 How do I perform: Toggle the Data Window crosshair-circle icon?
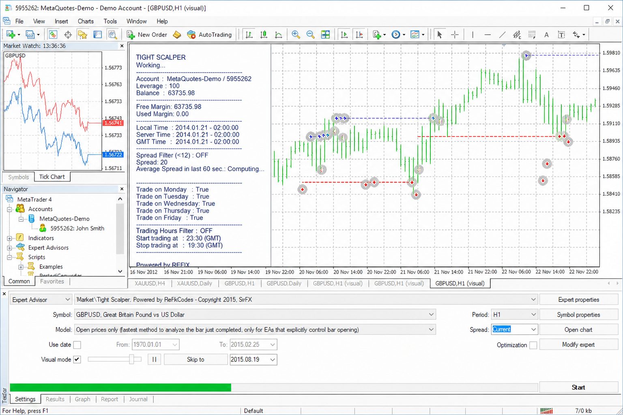click(x=68, y=34)
